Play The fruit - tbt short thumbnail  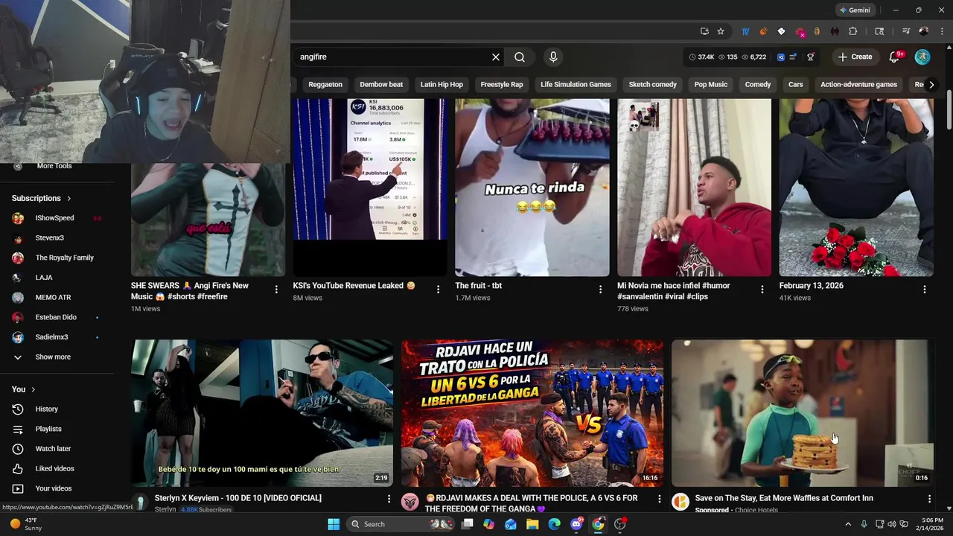(532, 186)
